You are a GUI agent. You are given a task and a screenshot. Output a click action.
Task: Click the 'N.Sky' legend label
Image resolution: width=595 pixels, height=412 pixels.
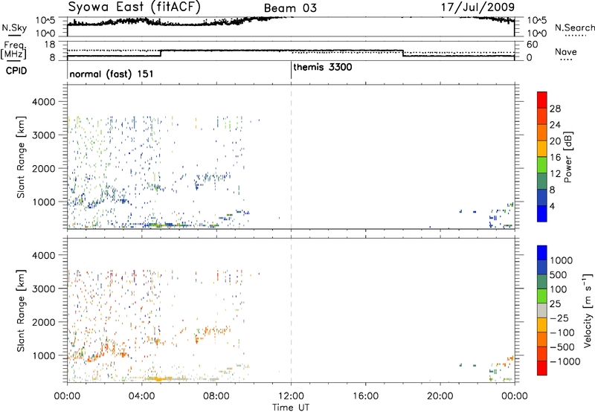[14, 28]
